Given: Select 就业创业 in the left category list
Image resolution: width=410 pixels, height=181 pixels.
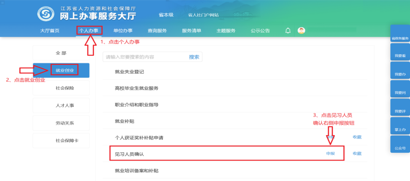Looking at the screenshot, I should [65, 70].
